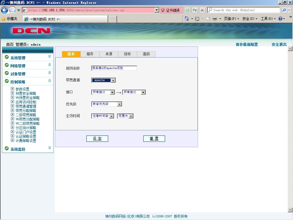This screenshot has height=220, width=293.
Task: Click the IE Back navigation arrow
Action: pos(5,10)
